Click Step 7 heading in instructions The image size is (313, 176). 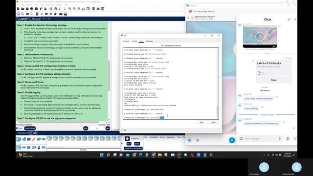pyautogui.click(x=47, y=118)
